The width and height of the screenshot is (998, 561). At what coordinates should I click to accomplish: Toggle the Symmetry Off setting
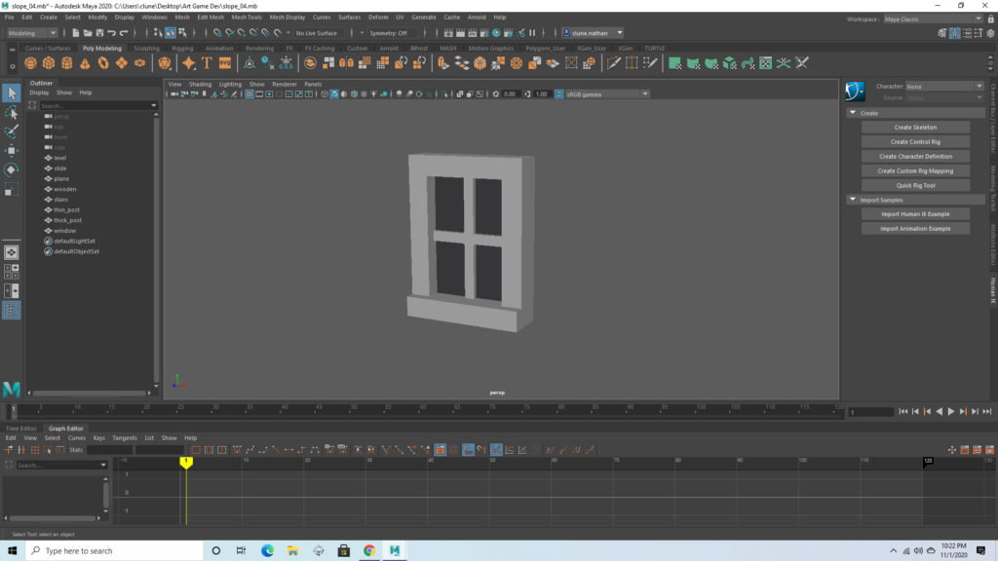tap(388, 33)
